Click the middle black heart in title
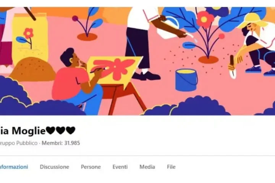This screenshot has height=183, width=275. [x=61, y=131]
